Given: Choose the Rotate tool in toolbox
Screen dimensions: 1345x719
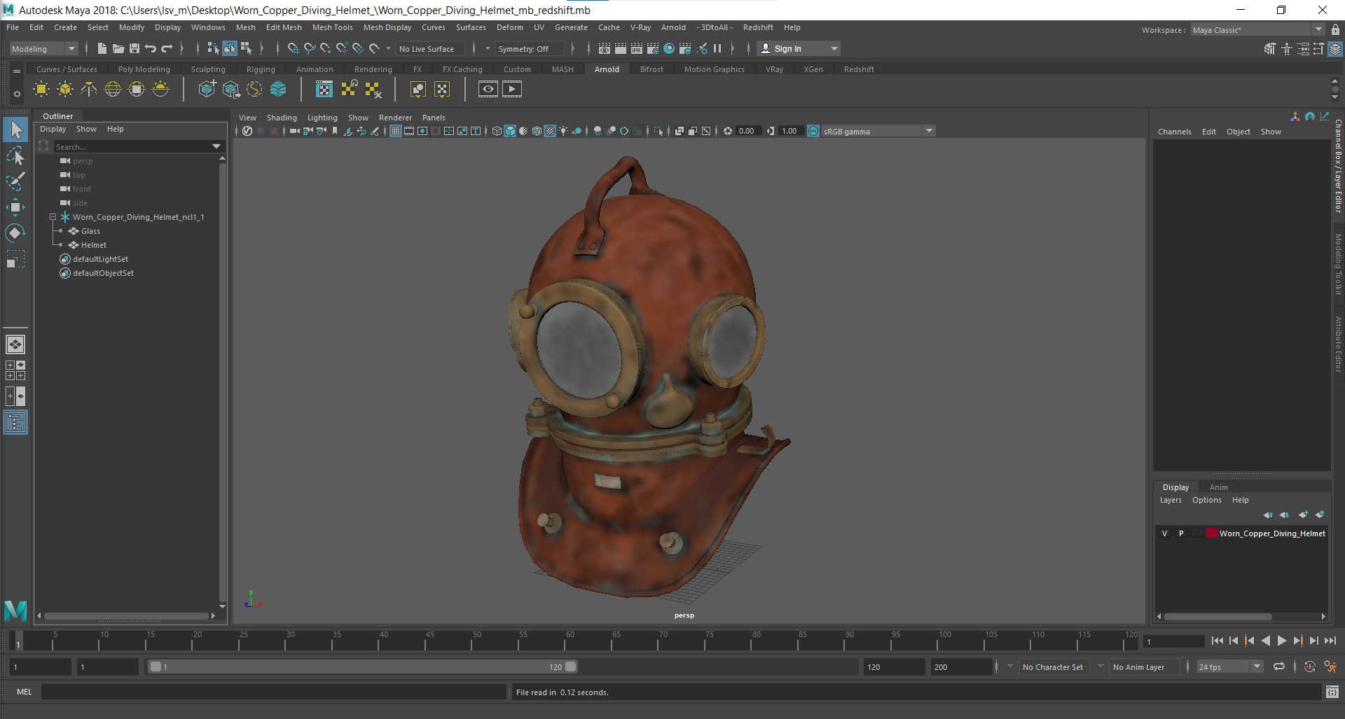Looking at the screenshot, I should point(15,233).
